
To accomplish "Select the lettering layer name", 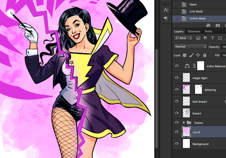I will [210, 90].
